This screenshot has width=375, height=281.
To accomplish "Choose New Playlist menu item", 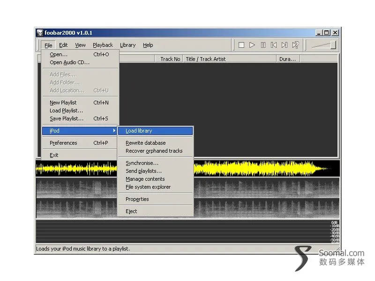I will coord(80,103).
